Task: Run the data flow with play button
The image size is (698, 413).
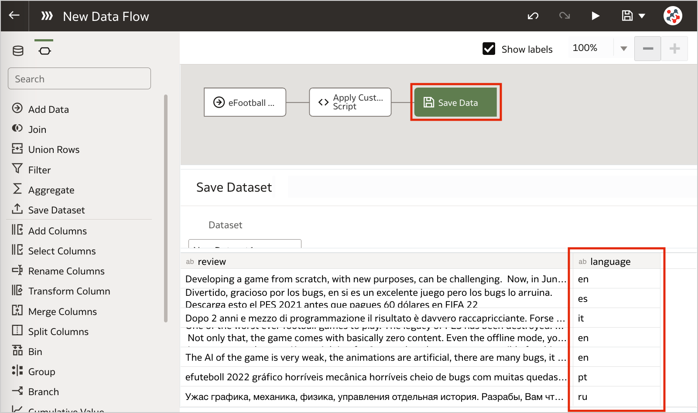Action: click(595, 16)
